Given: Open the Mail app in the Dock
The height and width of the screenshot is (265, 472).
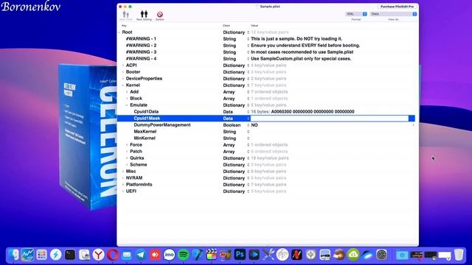Looking at the screenshot, I should coord(127,255).
